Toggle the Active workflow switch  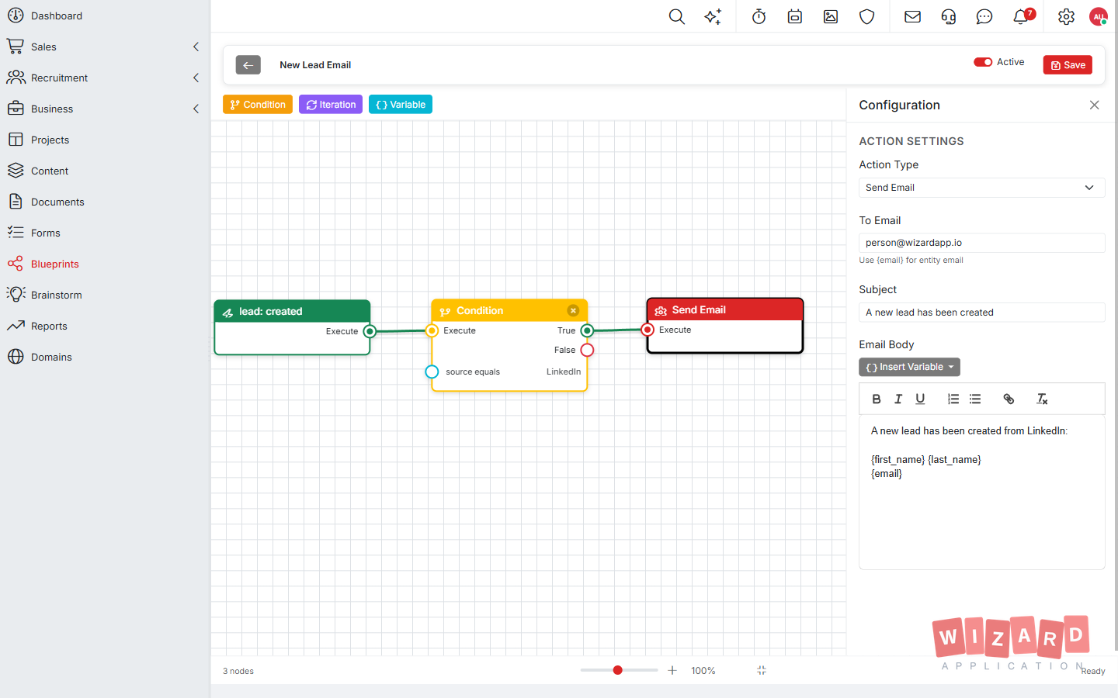pos(983,62)
